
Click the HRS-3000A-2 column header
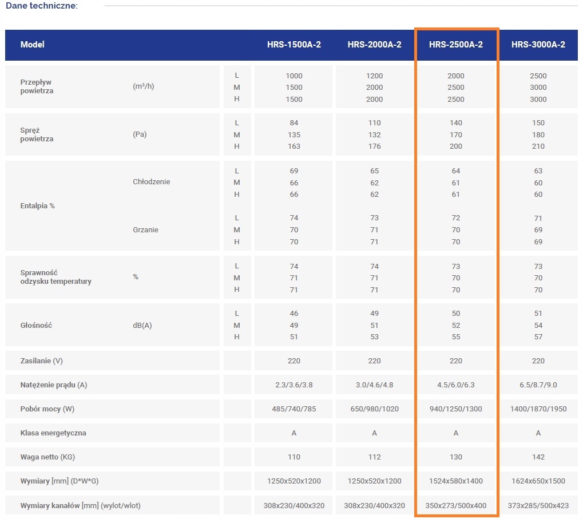tap(538, 45)
